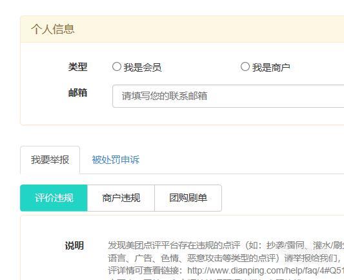Click the 个人信息 section heading
Screen dimensions: 344x280
click(x=53, y=29)
